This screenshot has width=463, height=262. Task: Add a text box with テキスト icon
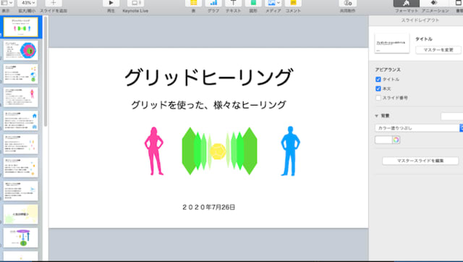[x=233, y=3]
